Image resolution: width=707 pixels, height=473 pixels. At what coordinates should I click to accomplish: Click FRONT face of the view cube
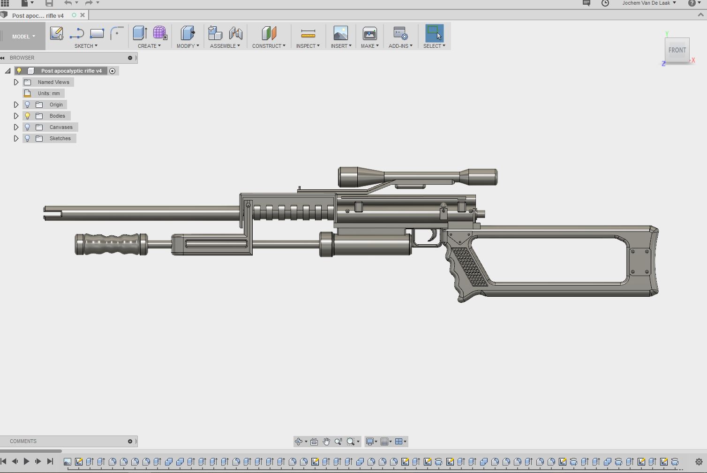(x=677, y=50)
